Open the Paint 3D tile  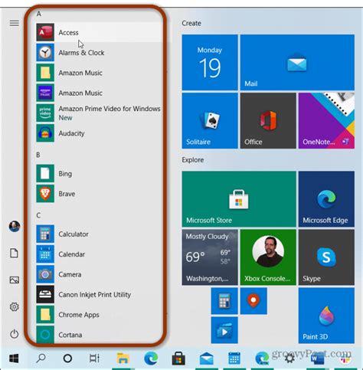click(x=326, y=316)
